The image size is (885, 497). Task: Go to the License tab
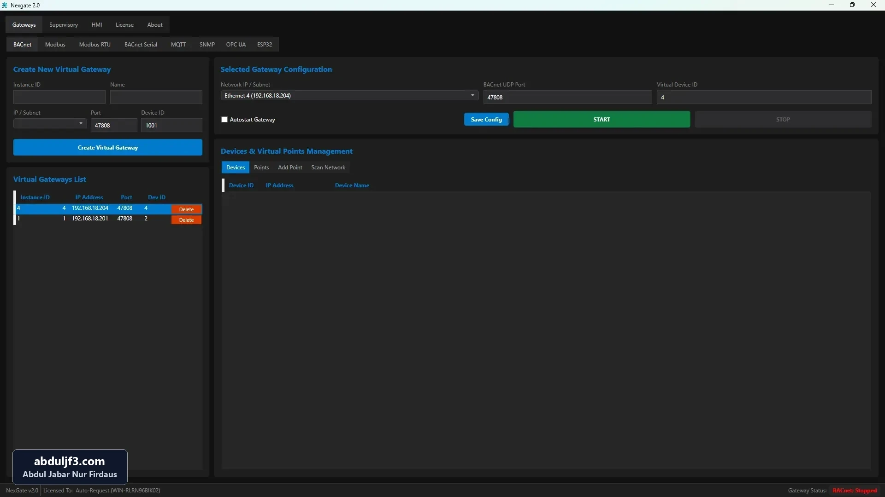pos(124,25)
